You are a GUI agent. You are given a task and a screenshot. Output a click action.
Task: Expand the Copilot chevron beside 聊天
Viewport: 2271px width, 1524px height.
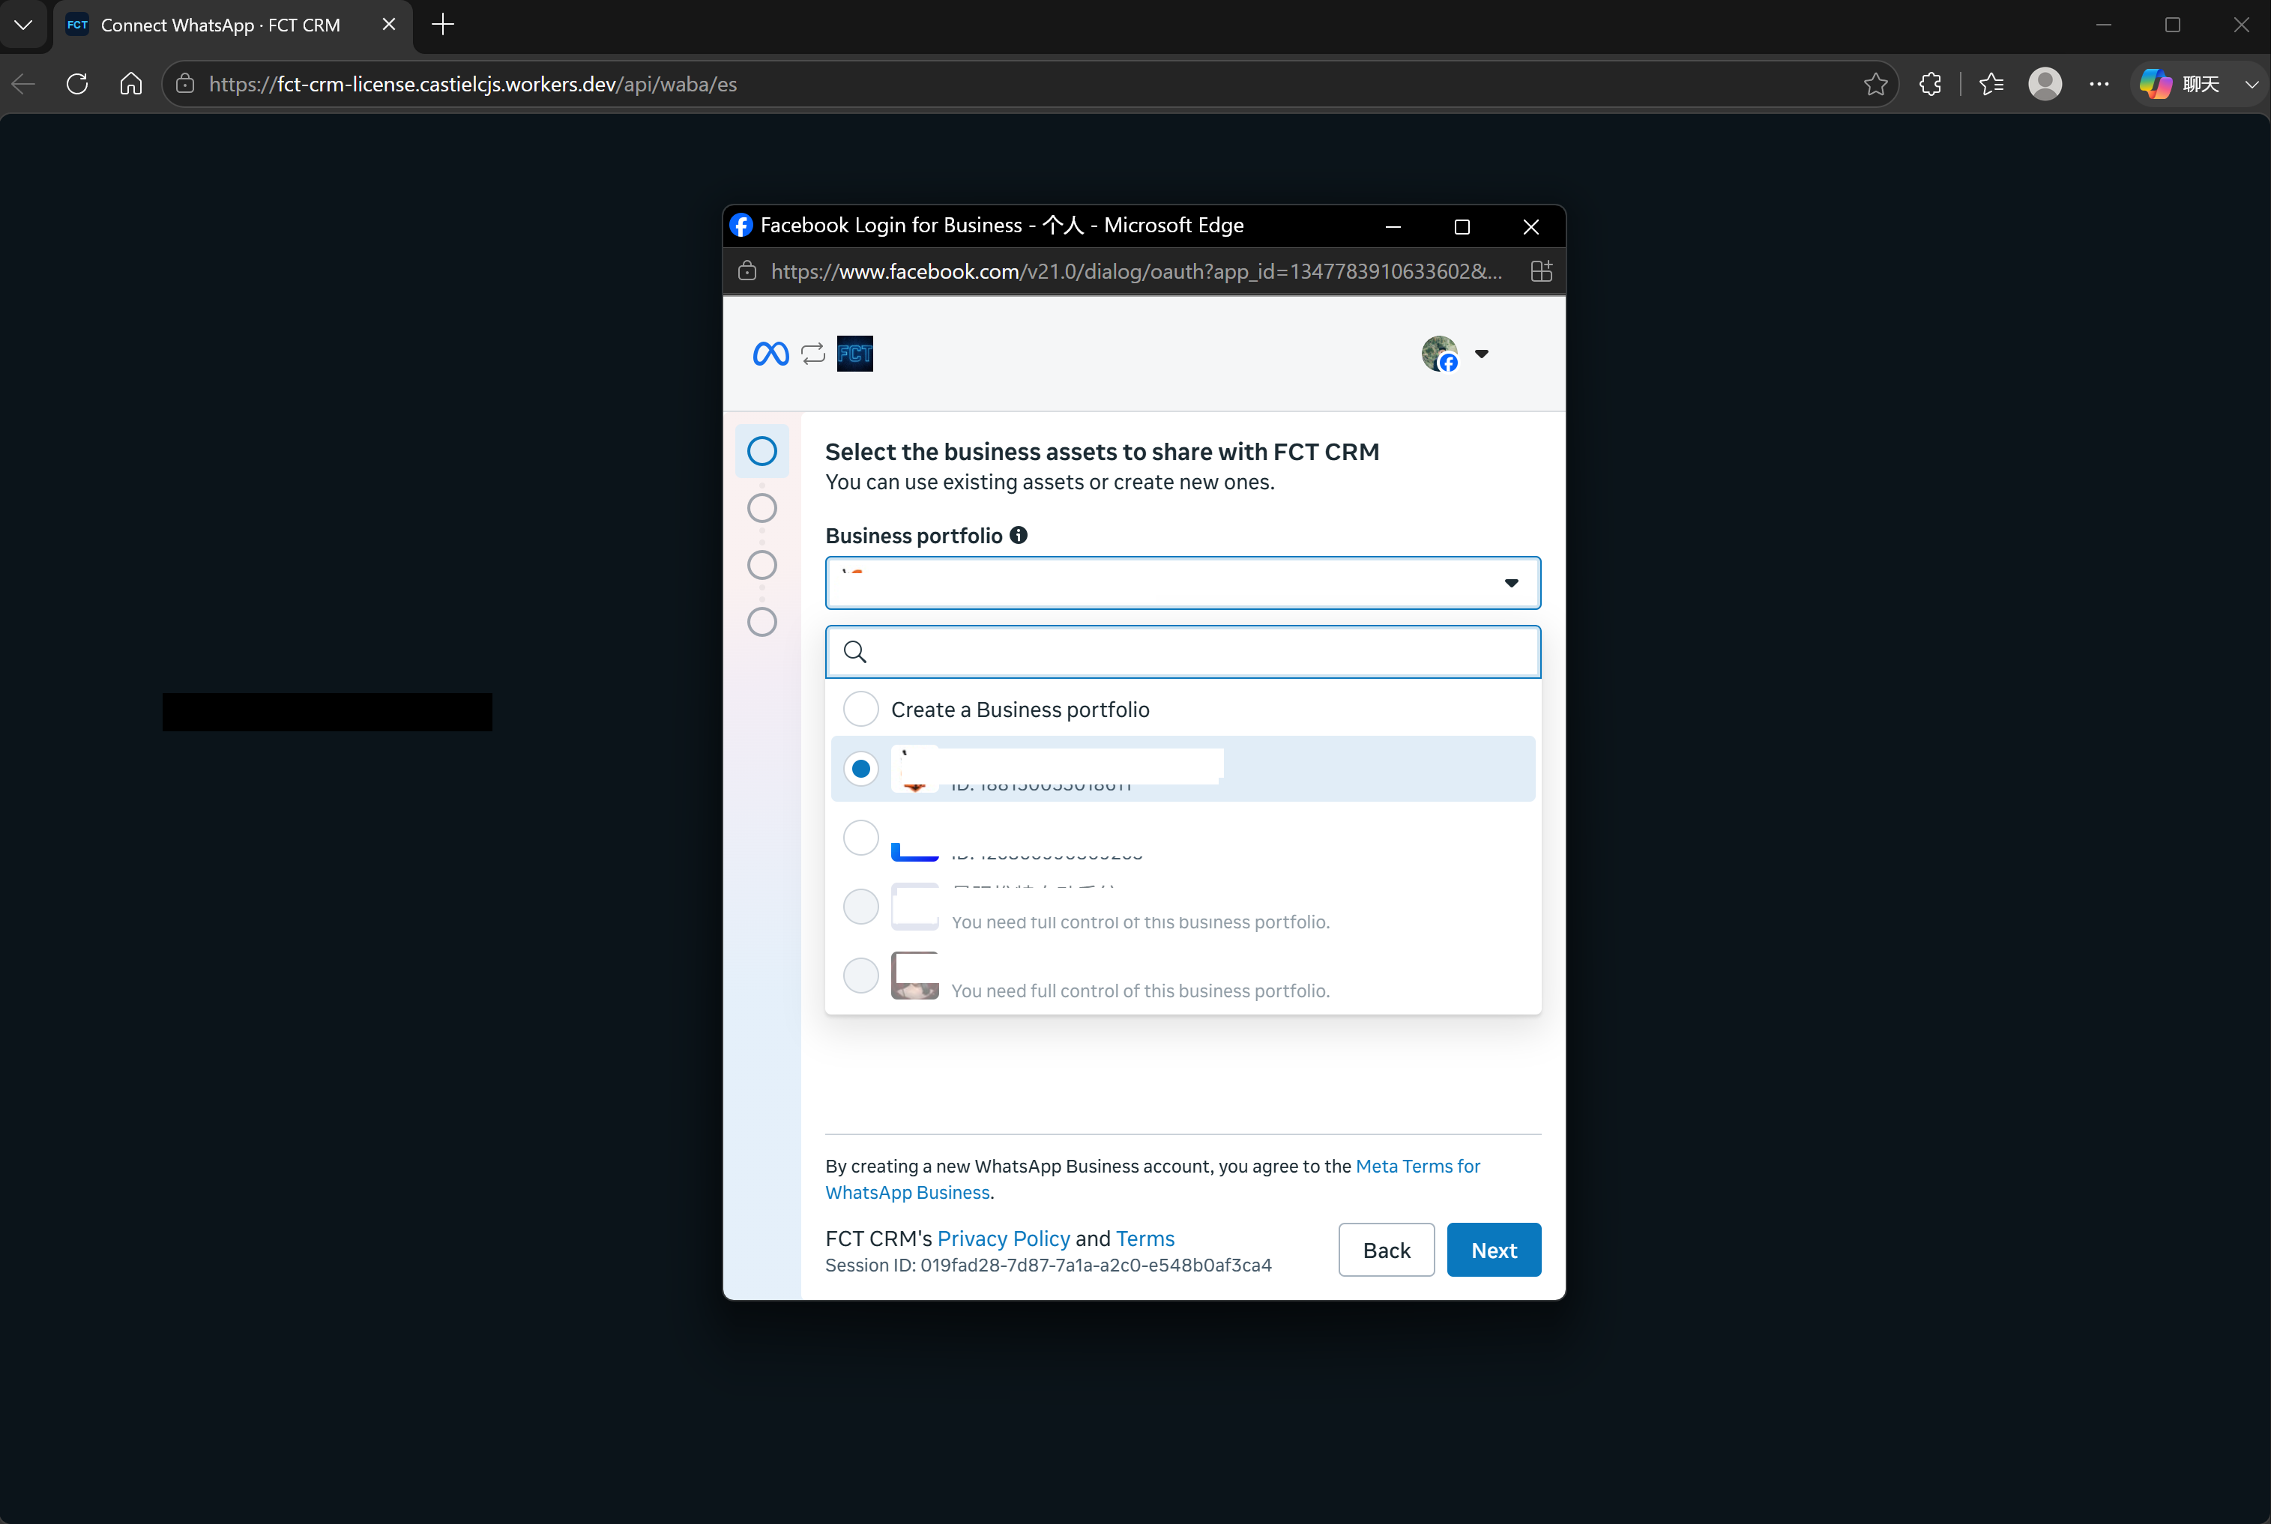point(2252,85)
